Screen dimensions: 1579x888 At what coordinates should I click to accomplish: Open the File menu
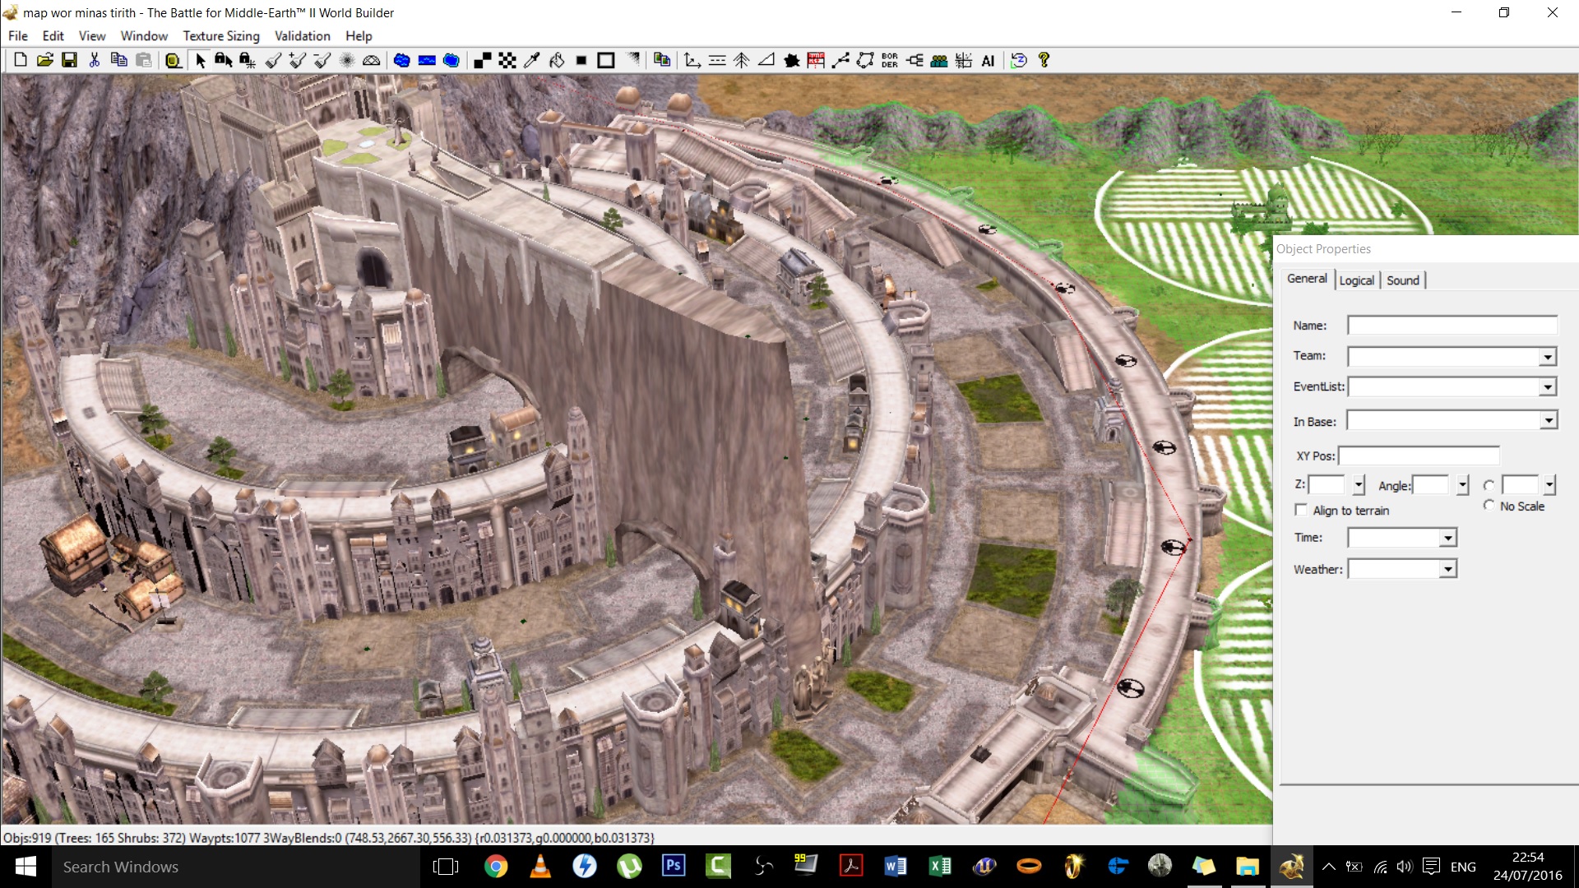[18, 36]
